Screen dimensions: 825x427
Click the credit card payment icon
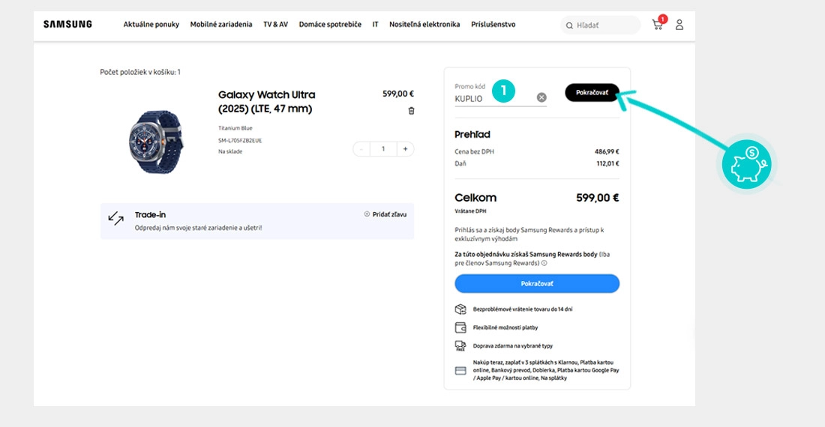pos(460,371)
